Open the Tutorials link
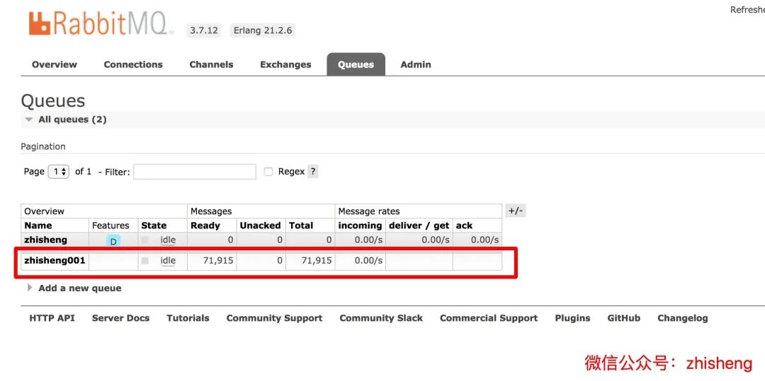The width and height of the screenshot is (765, 381). point(188,318)
